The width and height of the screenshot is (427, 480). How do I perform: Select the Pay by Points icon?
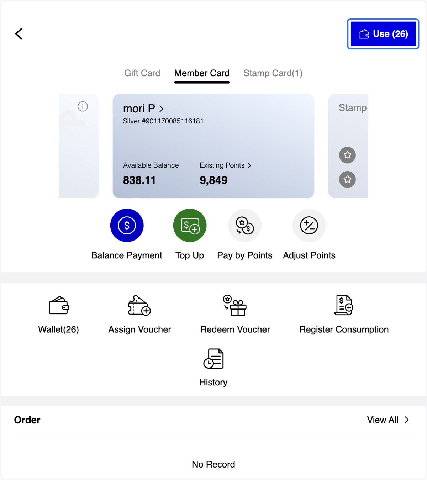click(245, 225)
